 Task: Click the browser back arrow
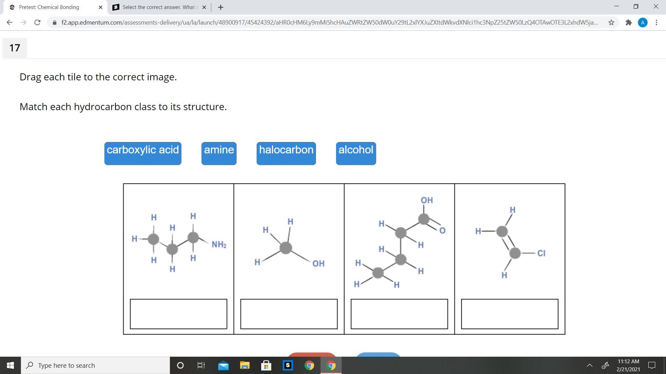(9, 23)
